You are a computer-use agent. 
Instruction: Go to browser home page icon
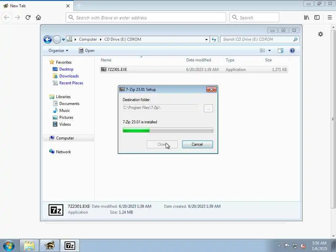click(x=38, y=17)
